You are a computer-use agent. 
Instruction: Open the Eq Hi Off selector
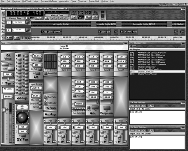[80, 86]
